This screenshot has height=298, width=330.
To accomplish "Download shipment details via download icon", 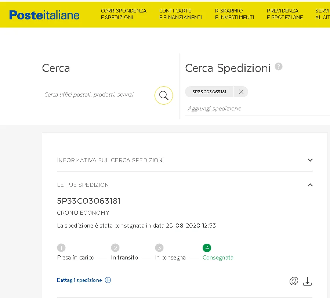I will coord(307,281).
